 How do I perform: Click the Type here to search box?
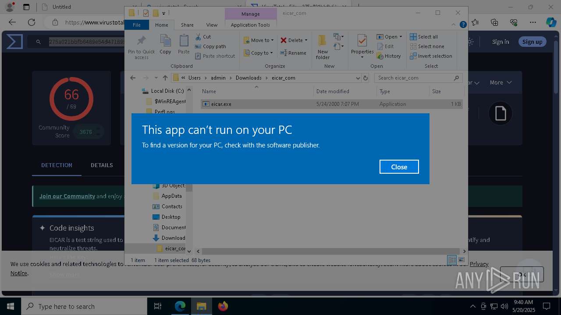click(84, 306)
